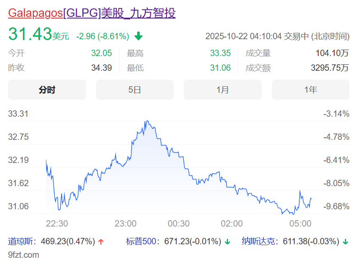The width and height of the screenshot is (357, 267).
Task: Click the peak of the intraday price line
Action: tap(147, 121)
